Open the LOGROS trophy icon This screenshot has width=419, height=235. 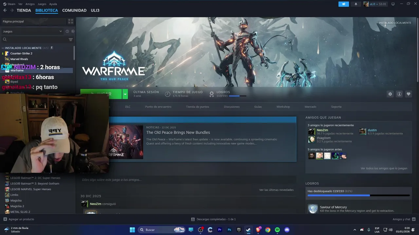[211, 94]
